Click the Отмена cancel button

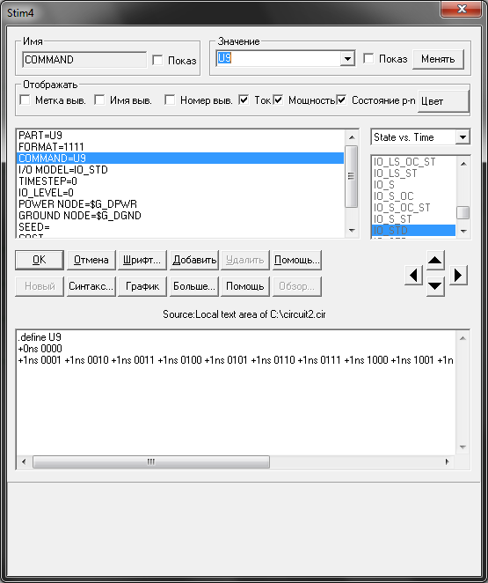tap(91, 260)
